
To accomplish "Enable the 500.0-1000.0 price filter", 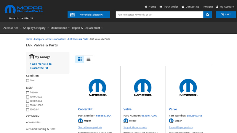I will click(28, 105).
